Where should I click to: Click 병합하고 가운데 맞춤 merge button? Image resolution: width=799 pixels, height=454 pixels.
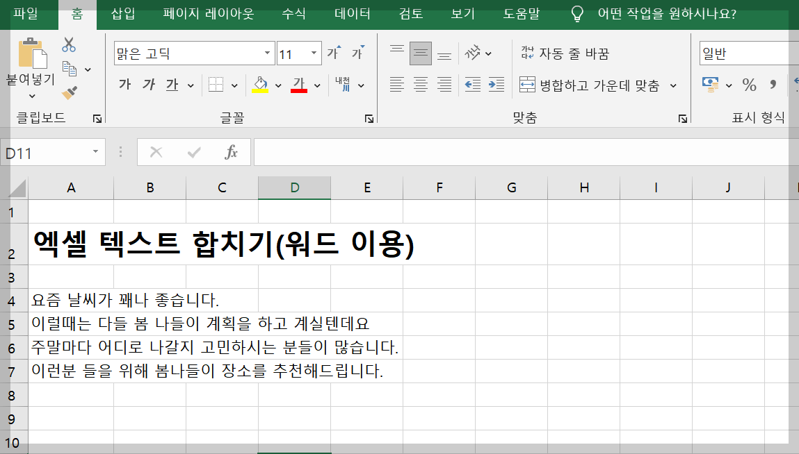coord(597,86)
